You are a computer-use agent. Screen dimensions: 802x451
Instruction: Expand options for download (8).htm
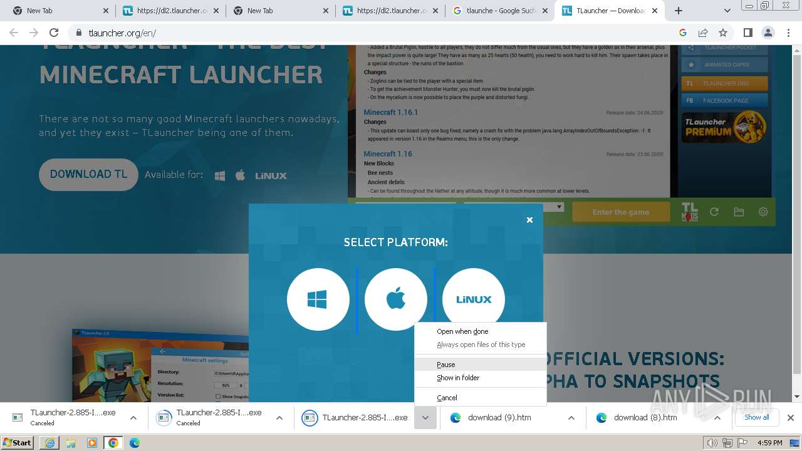click(717, 418)
